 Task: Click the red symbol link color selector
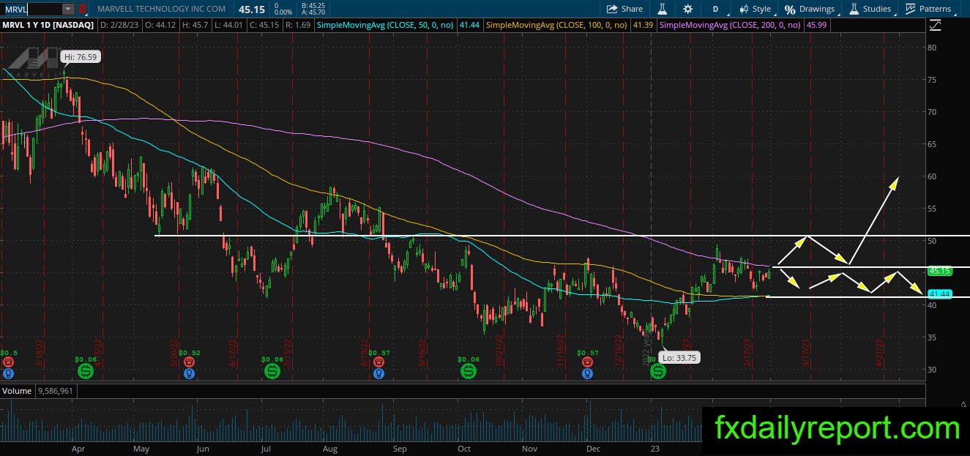[83, 9]
